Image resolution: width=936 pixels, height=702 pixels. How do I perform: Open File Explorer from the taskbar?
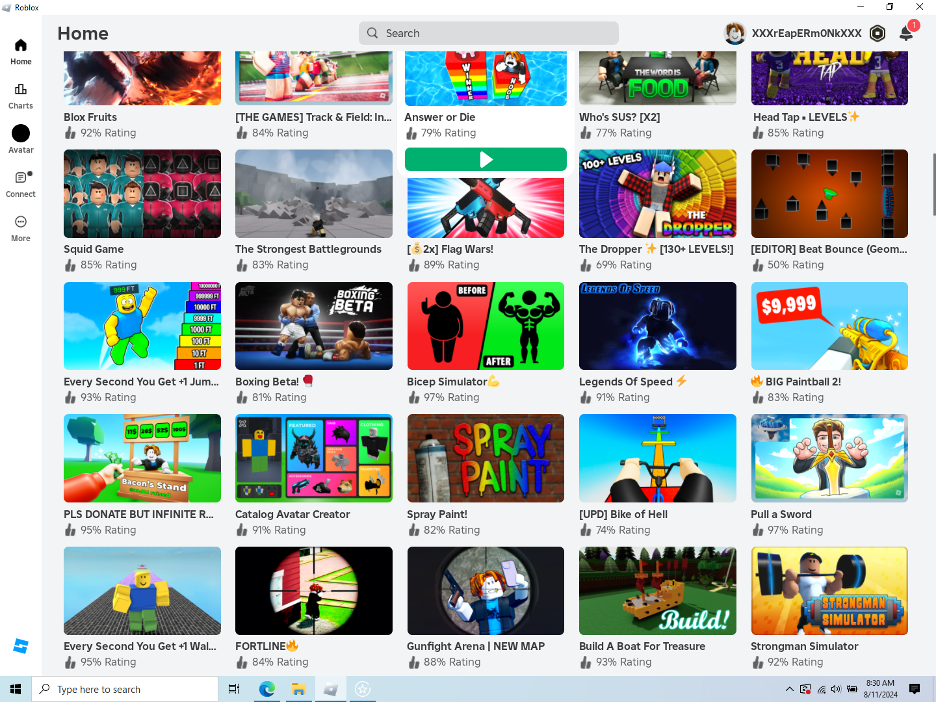pyautogui.click(x=298, y=689)
